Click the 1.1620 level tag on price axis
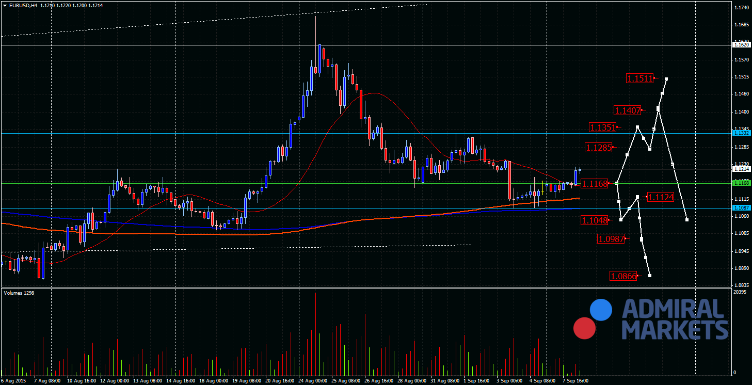The image size is (752, 385). 742,45
